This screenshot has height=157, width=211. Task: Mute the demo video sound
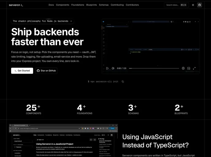113,68
